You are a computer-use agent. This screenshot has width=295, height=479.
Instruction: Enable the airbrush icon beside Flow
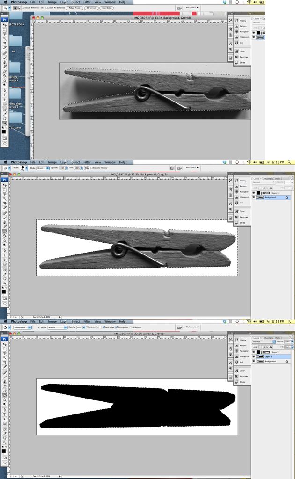[x=87, y=168]
